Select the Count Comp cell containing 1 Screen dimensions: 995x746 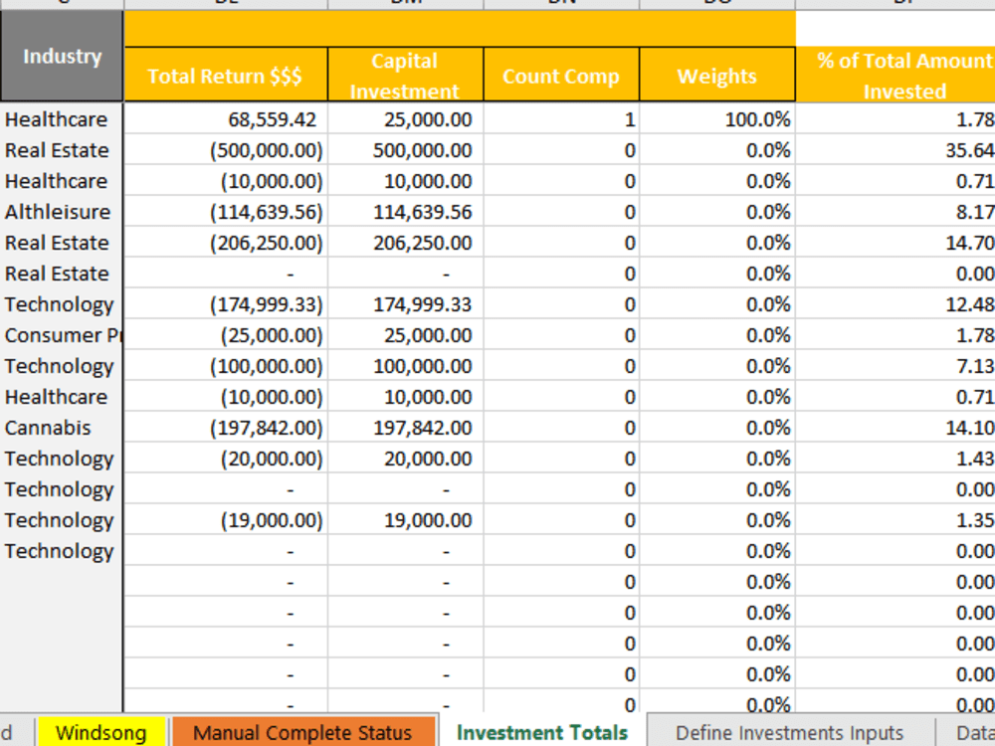click(560, 119)
